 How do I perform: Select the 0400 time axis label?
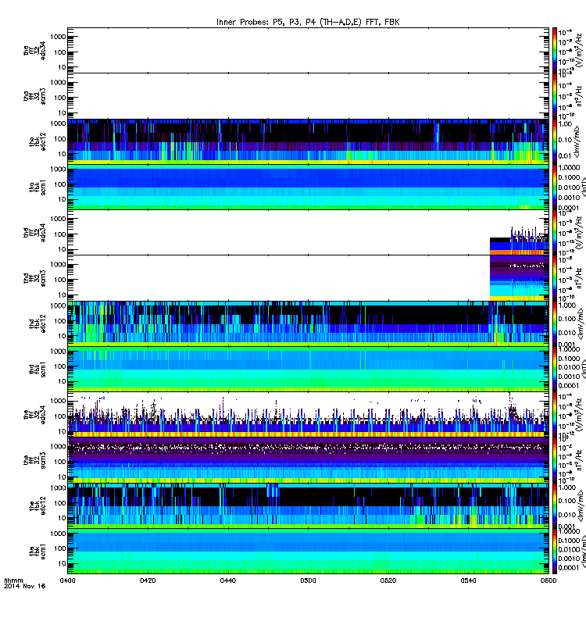click(68, 580)
